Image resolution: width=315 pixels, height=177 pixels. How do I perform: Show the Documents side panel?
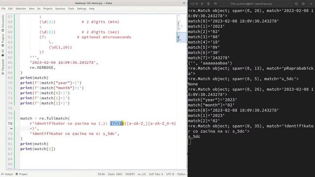pos(3,23)
